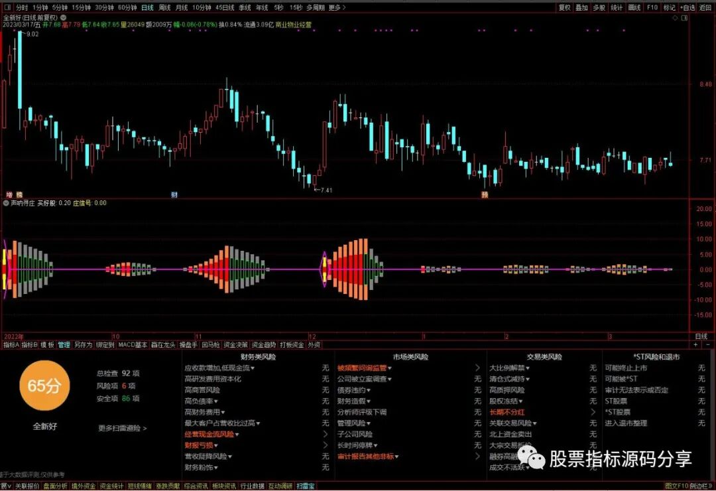Image resolution: width=716 pixels, height=491 pixels.
Task: Click the 财 marker under the chart
Action: pyautogui.click(x=174, y=195)
